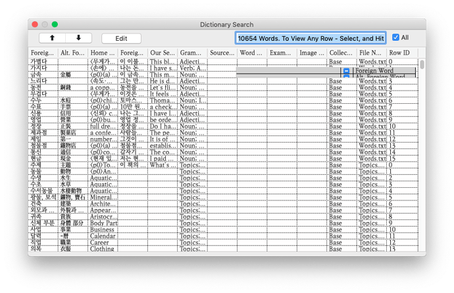
Task: Select the Words.txt cell in row 15
Action: point(372,158)
